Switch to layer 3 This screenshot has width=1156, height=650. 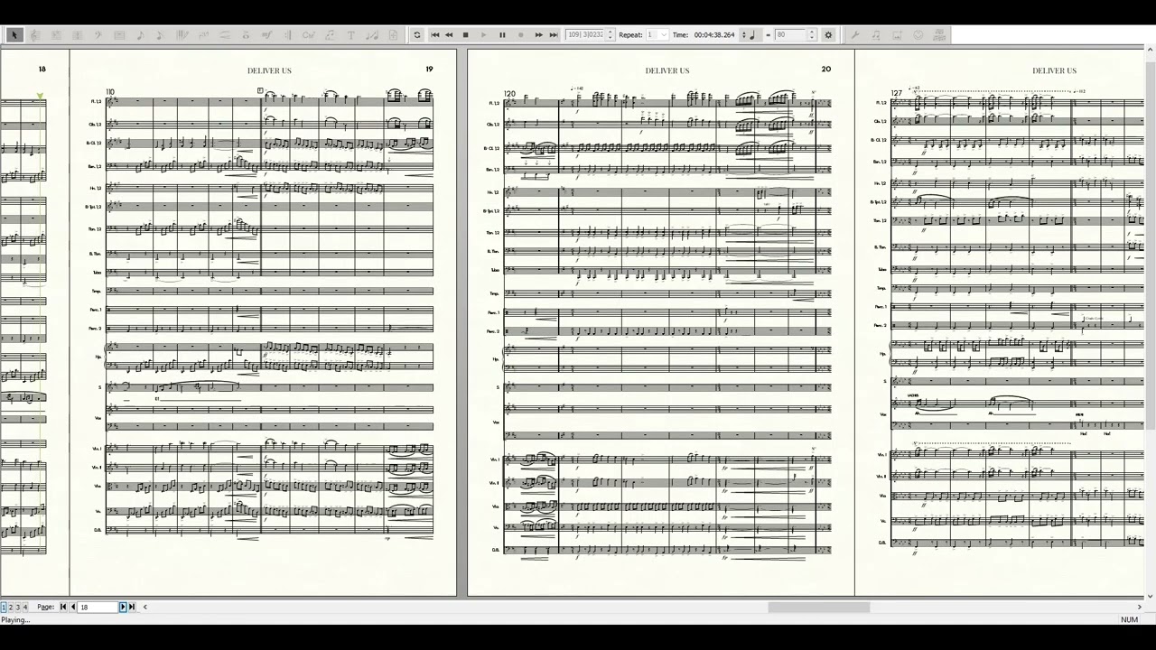click(18, 607)
